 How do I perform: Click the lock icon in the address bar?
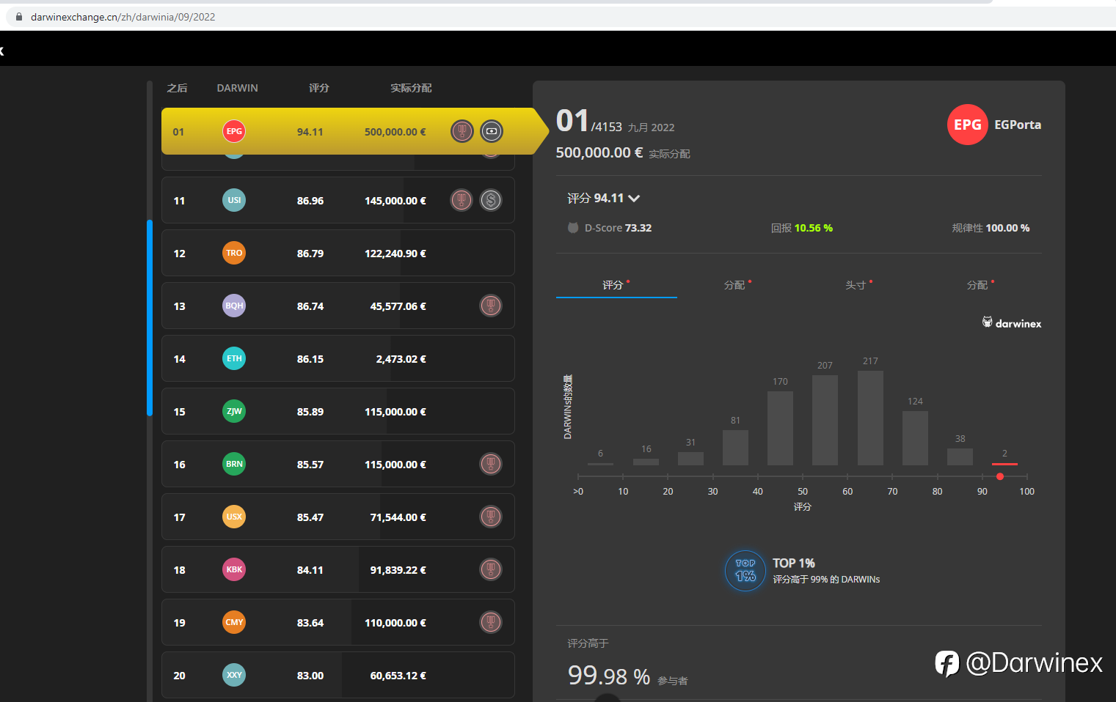click(19, 17)
